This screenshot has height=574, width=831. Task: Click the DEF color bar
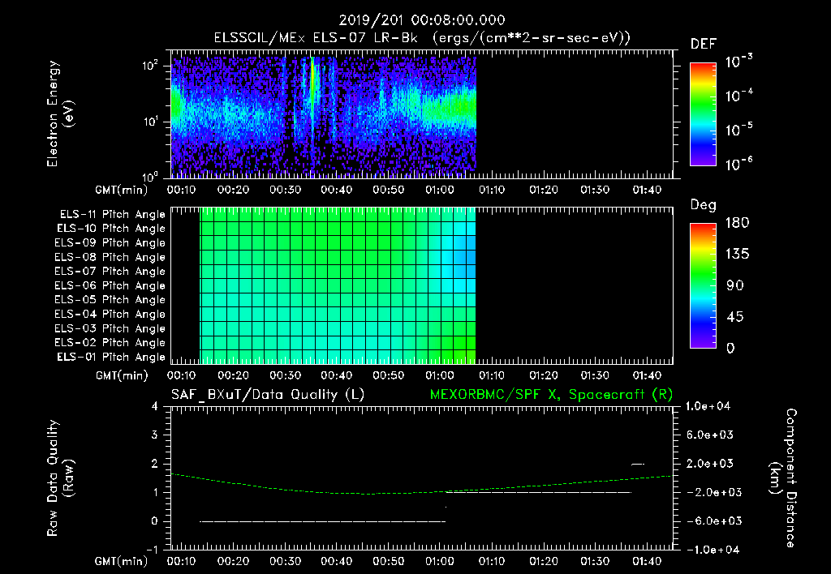pos(703,114)
